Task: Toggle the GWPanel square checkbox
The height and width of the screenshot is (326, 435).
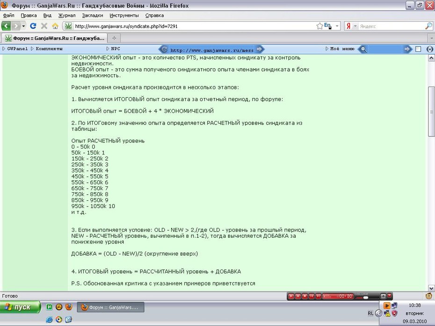Action: [418, 50]
